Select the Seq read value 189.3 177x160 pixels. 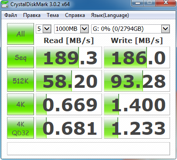coord(69,57)
